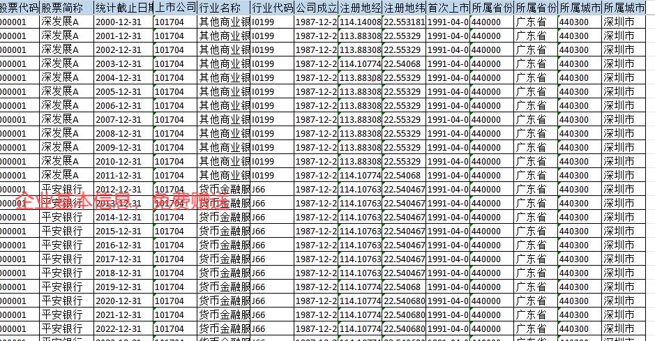This screenshot has width=655, height=341.
Task: Select the 股票简称 header cell
Action: pos(66,8)
